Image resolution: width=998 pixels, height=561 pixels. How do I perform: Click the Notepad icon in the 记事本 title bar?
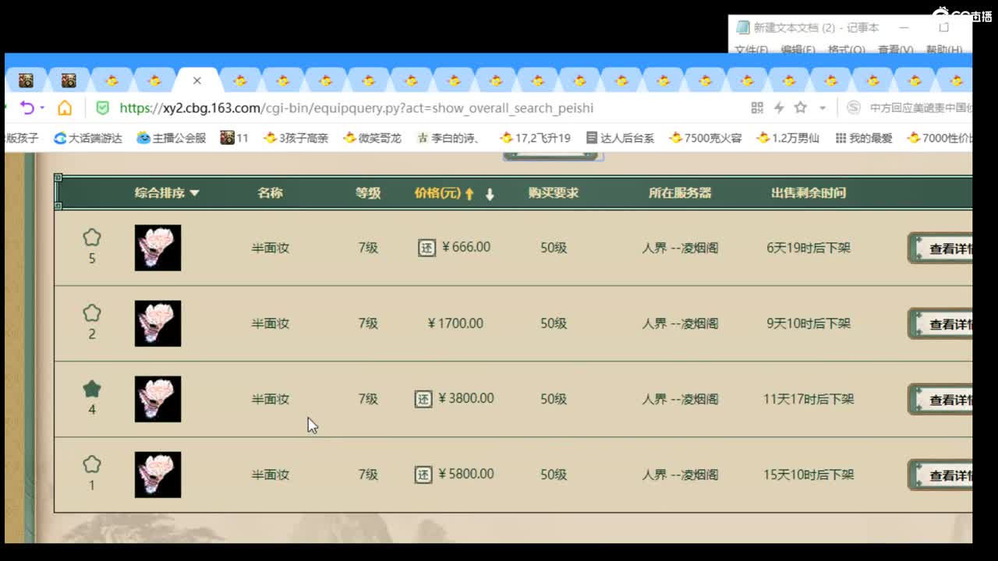(742, 27)
